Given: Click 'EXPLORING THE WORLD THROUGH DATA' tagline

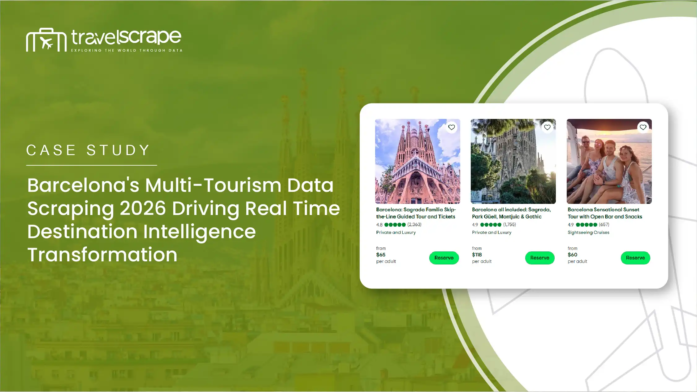Looking at the screenshot, I should point(127,50).
